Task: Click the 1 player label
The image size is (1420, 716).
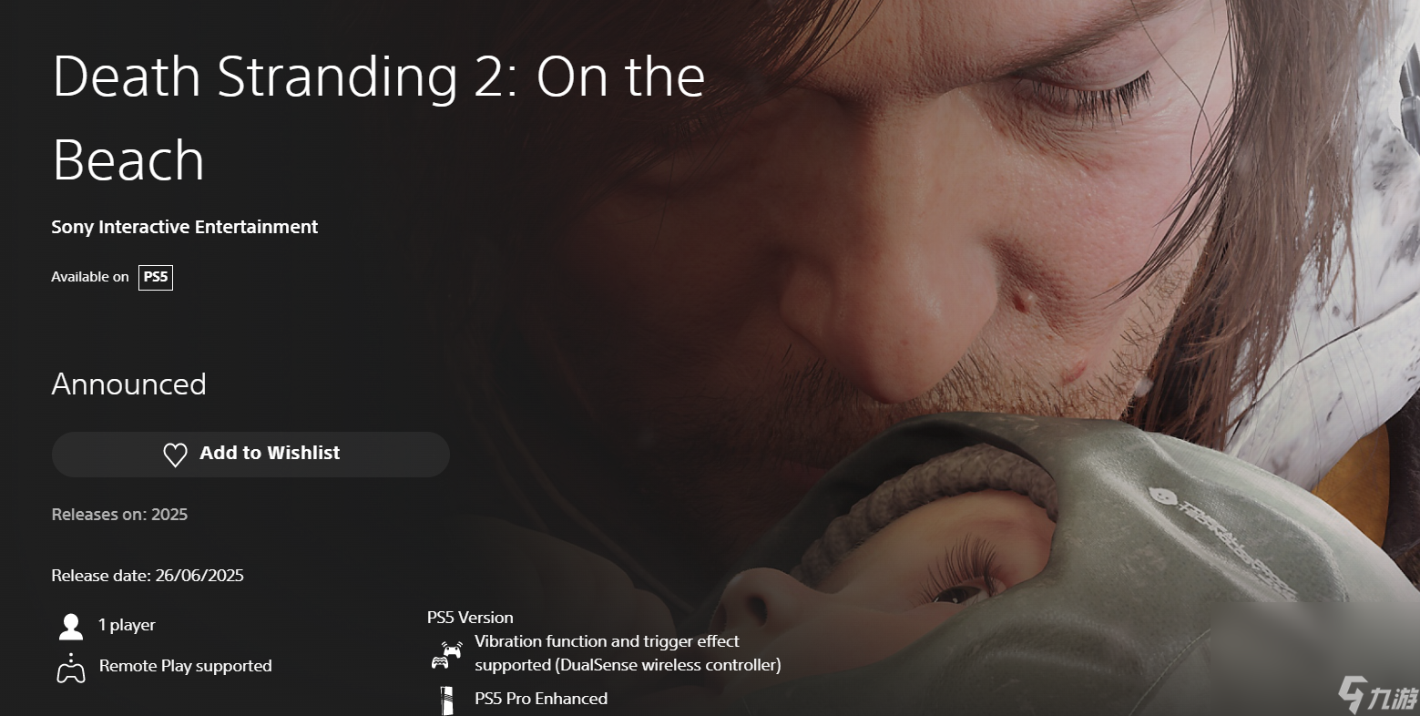Action: click(x=127, y=625)
